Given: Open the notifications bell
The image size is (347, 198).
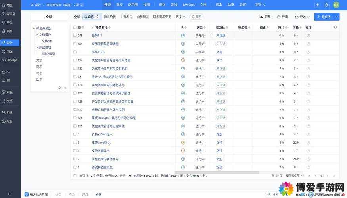Looking at the screenshot, I should pyautogui.click(x=326, y=5).
